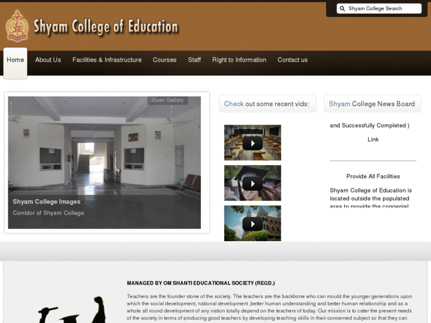The image size is (431, 323).
Task: Open the About Us menu
Action: 48,60
